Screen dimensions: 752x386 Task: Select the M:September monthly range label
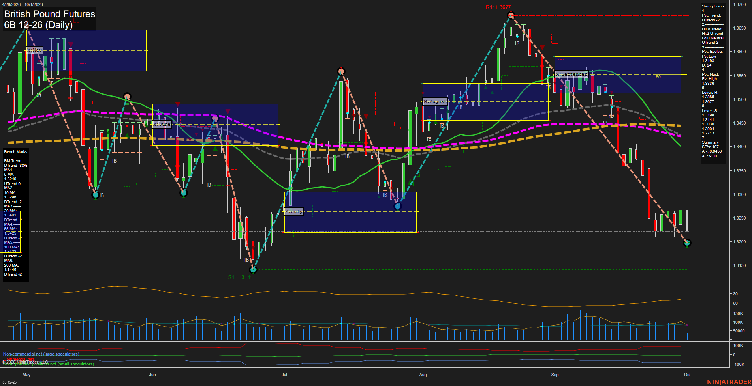[x=572, y=74]
